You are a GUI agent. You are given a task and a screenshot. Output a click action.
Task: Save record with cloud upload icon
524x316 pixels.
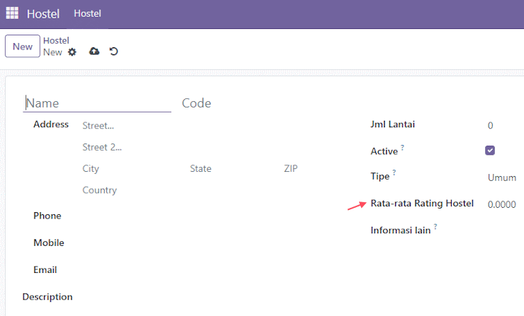coord(94,51)
